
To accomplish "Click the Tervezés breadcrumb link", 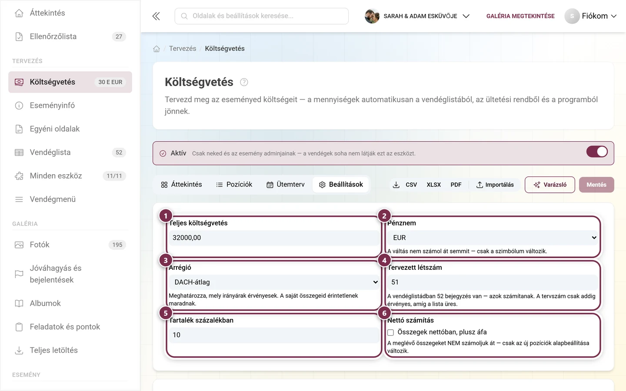I will 183,49.
